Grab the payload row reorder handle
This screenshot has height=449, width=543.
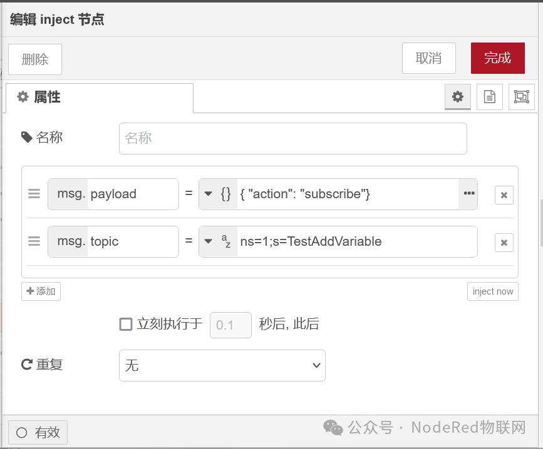coord(34,194)
